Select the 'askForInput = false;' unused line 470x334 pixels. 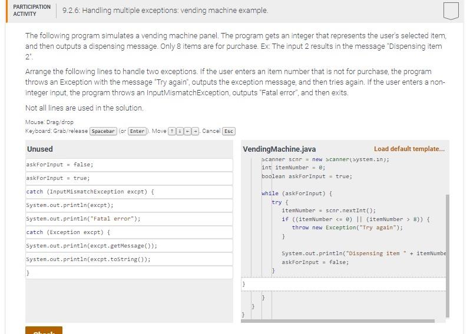coord(129,165)
